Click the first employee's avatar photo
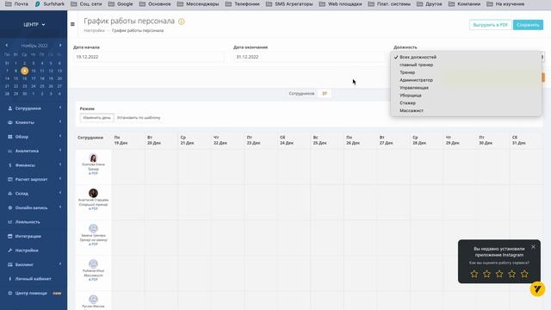Image resolution: width=551 pixels, height=310 pixels. click(x=93, y=158)
